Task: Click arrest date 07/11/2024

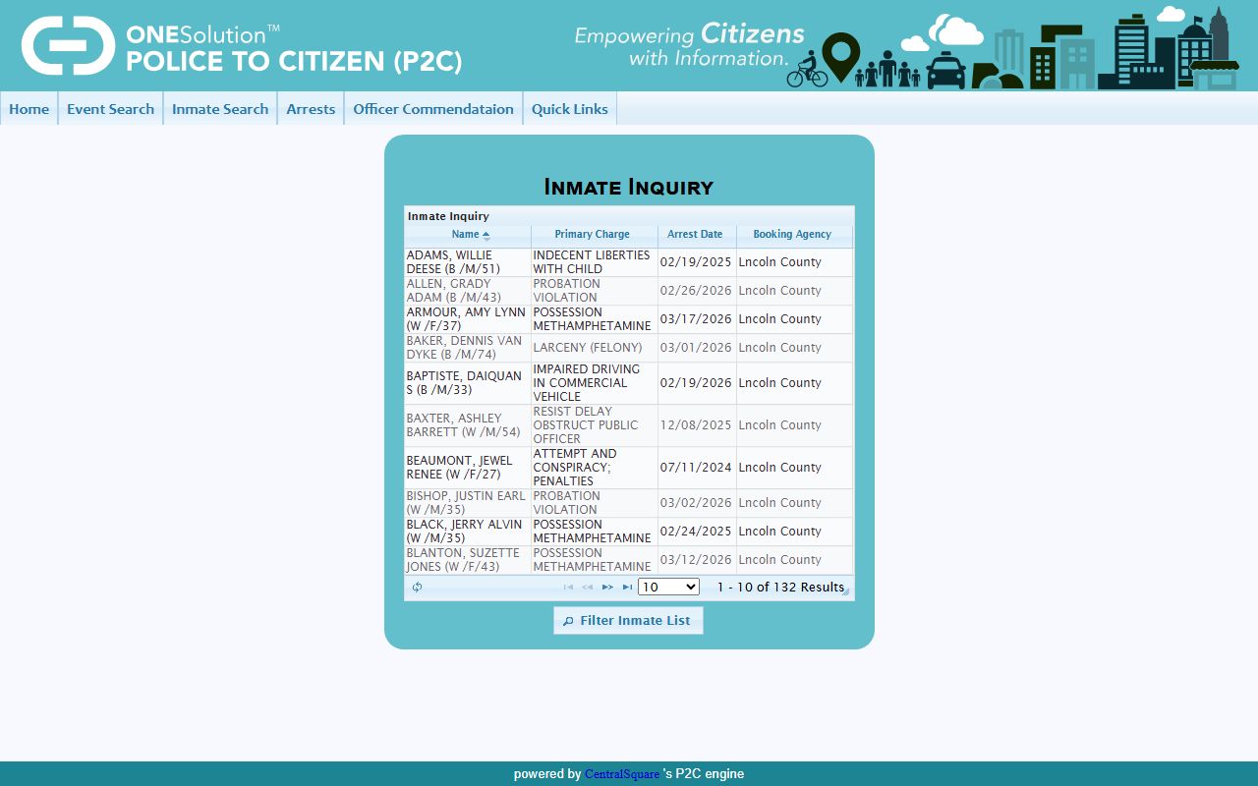Action: (x=696, y=468)
